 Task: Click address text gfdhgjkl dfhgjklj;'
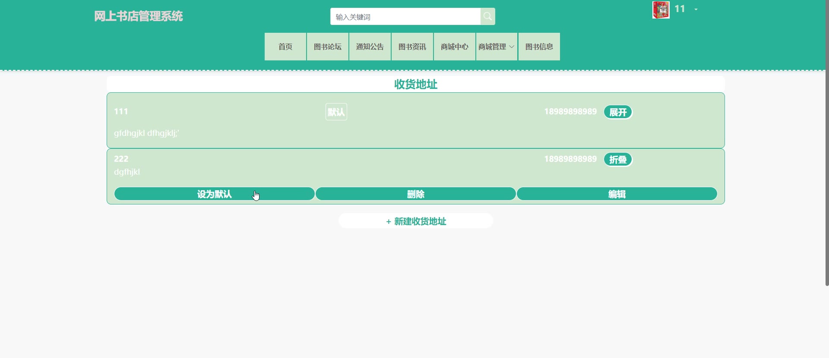[x=146, y=133]
